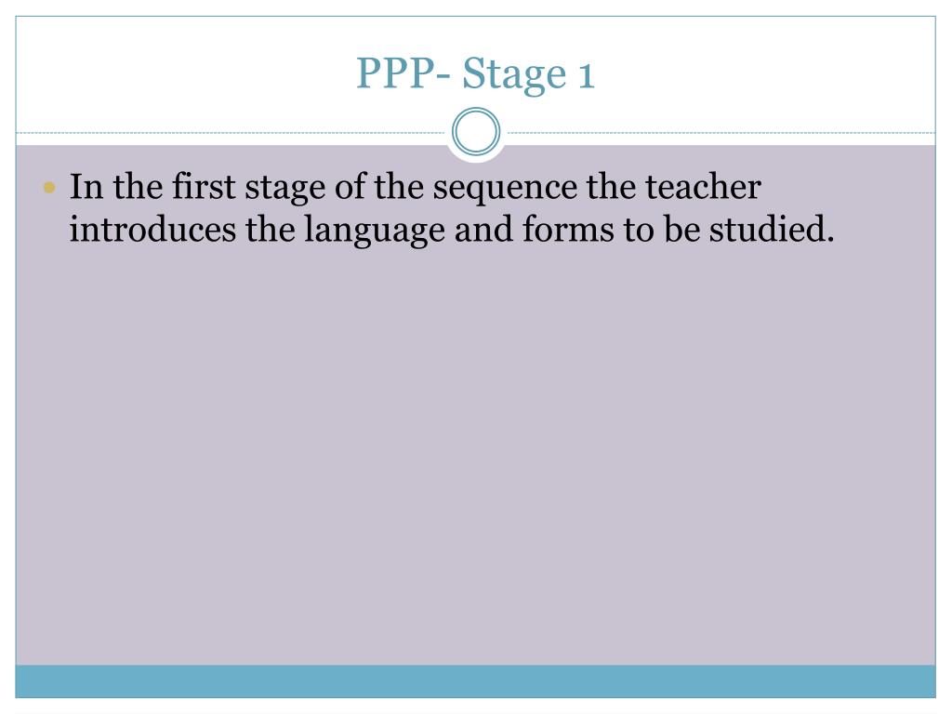The width and height of the screenshot is (952, 714).
Task: Click the word 'language' in the second line
Action: click(x=375, y=231)
